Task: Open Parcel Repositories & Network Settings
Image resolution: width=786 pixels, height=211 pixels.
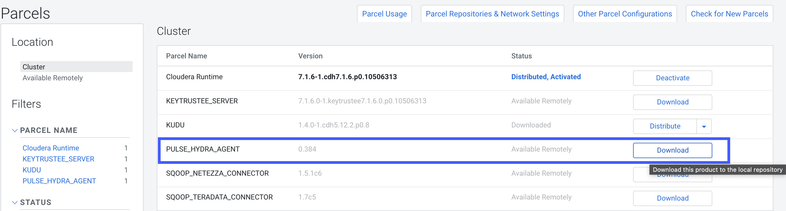Action: 492,14
